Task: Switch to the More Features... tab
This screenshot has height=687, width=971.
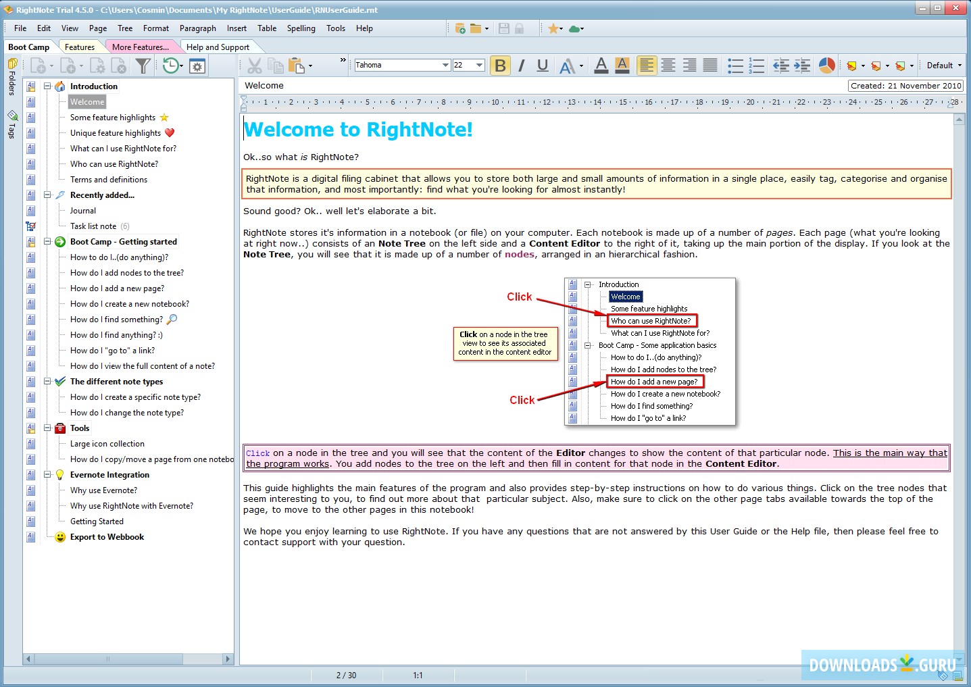Action: coord(141,47)
